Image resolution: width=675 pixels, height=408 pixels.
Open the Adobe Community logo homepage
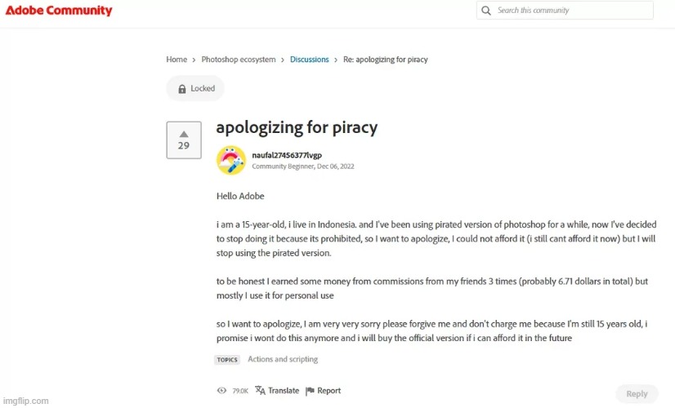59,11
